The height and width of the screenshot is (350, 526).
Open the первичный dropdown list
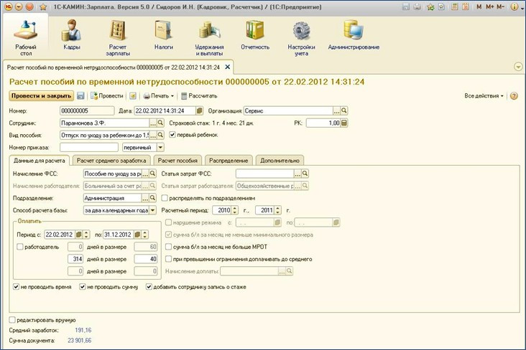tap(160, 147)
